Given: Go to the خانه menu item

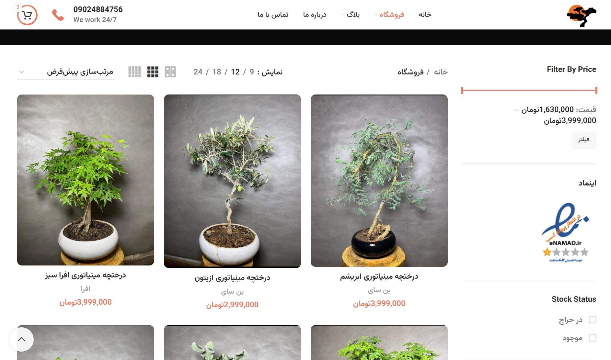Looking at the screenshot, I should click(425, 15).
